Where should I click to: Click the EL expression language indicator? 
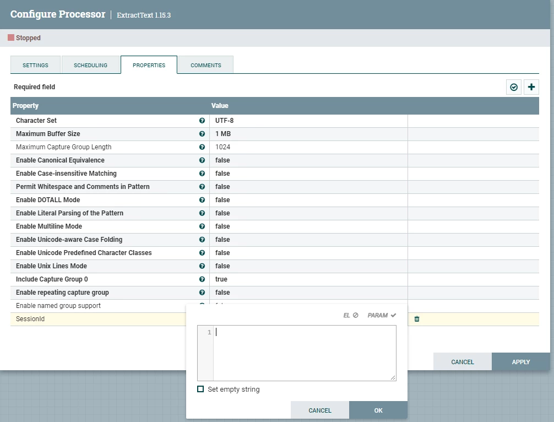(x=350, y=315)
